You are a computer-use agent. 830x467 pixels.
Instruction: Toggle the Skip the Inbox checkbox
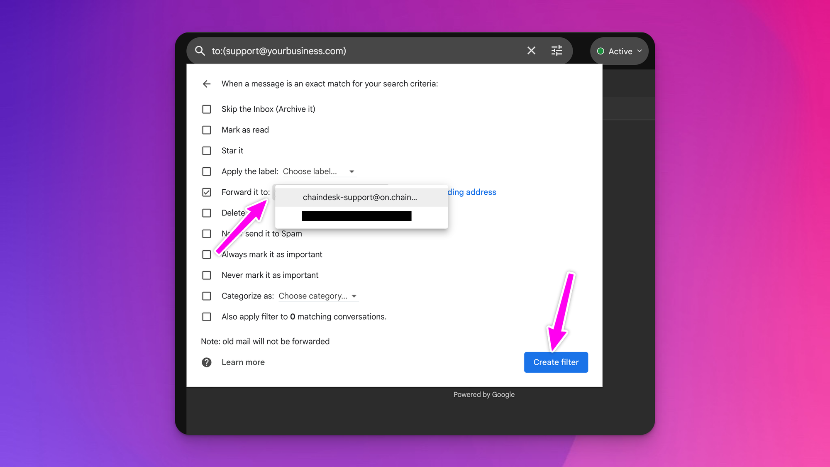tap(207, 109)
